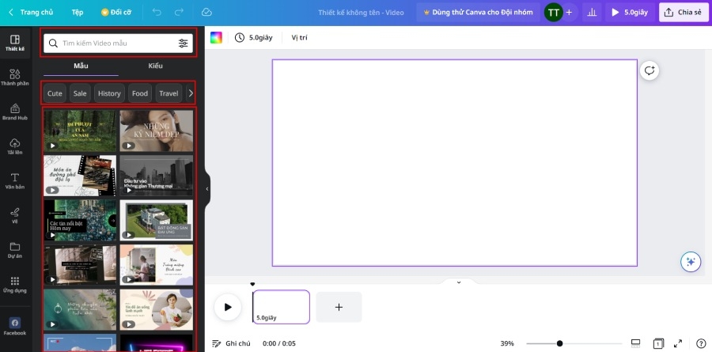Click the Tìm kiếm Video mẫu field
Image resolution: width=712 pixels, height=352 pixels.
pyautogui.click(x=118, y=44)
